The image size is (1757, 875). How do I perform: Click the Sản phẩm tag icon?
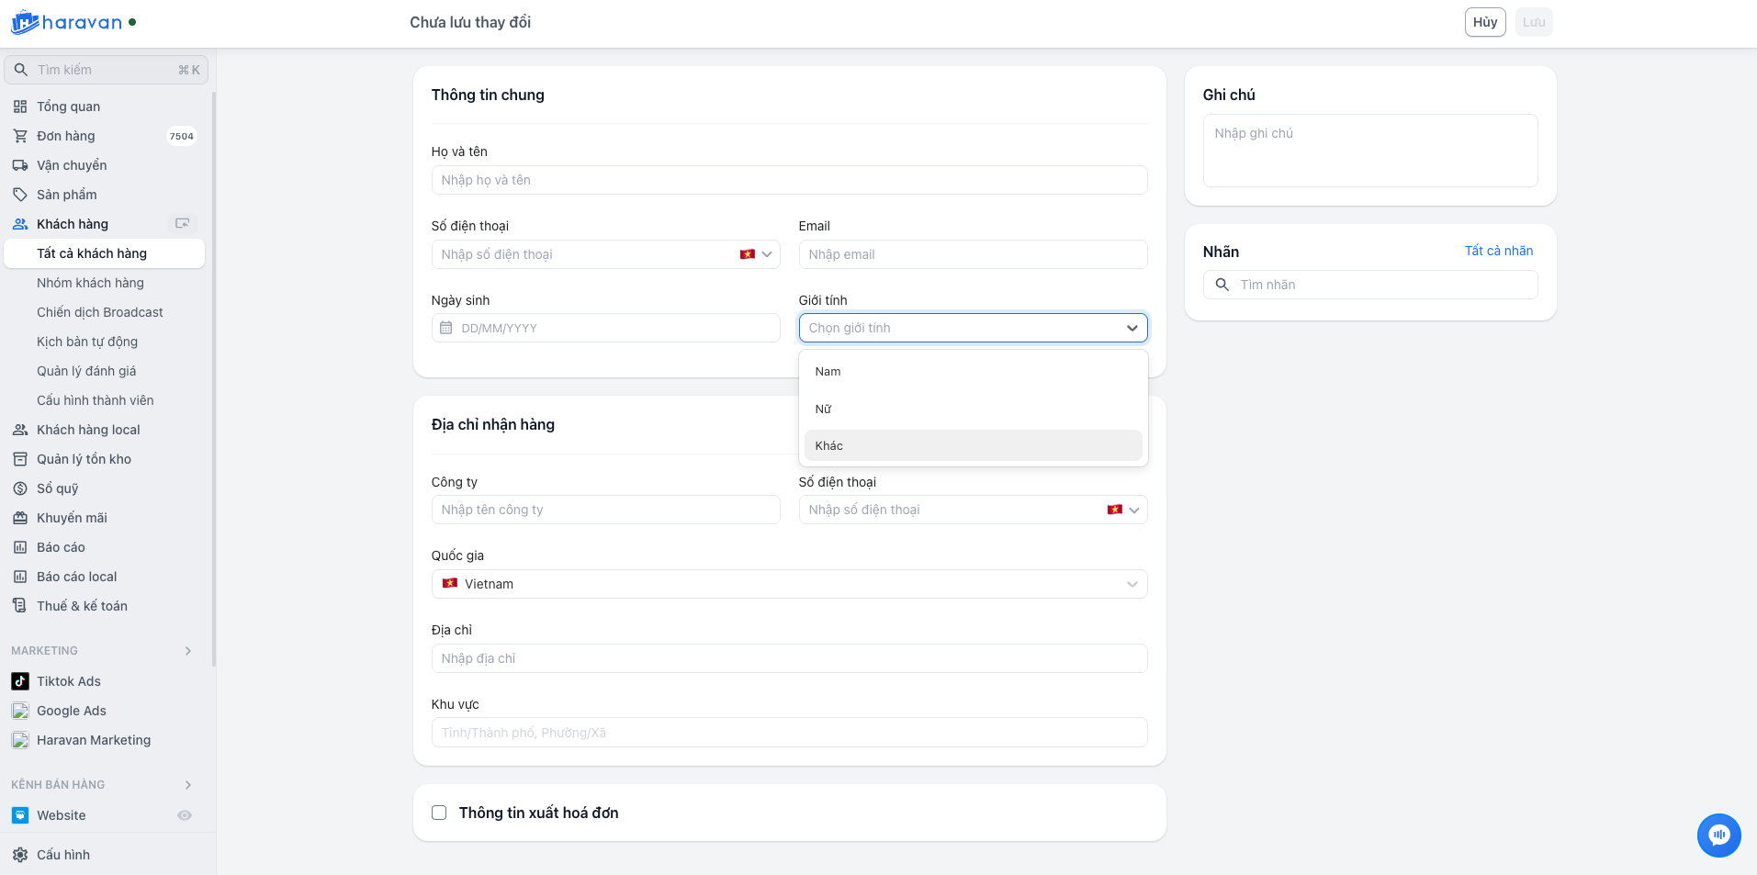click(20, 195)
